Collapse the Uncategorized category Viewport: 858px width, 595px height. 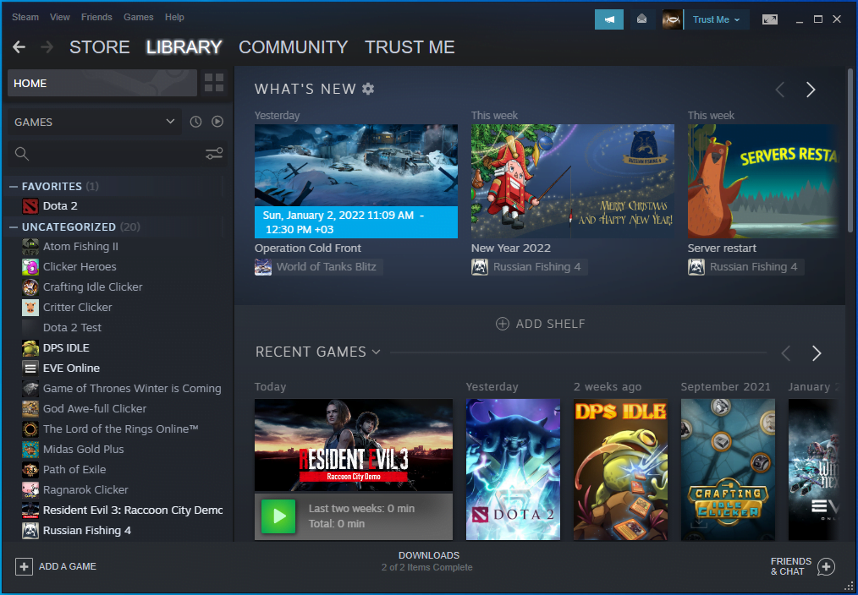pyautogui.click(x=14, y=227)
